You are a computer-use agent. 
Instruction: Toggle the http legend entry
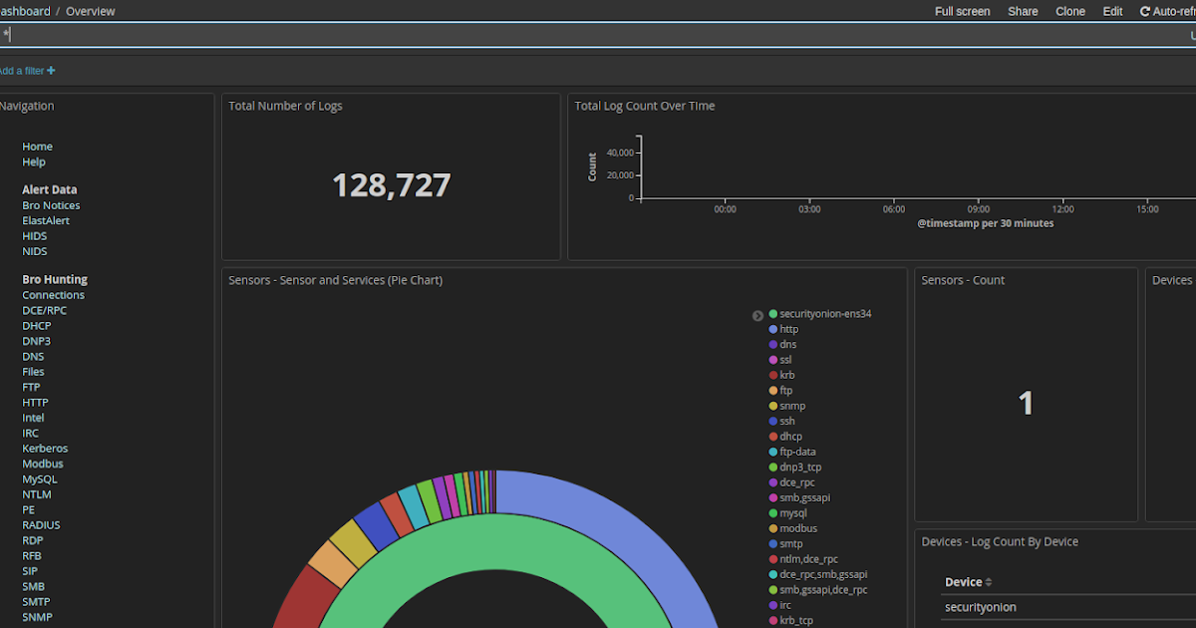pos(788,329)
